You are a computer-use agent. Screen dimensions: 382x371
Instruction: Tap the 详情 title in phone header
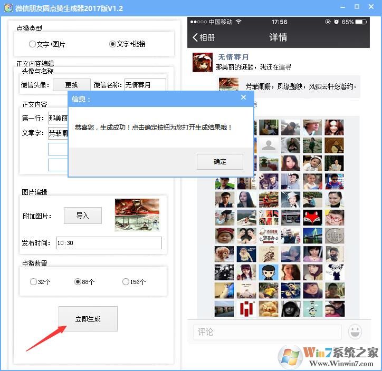[278, 37]
